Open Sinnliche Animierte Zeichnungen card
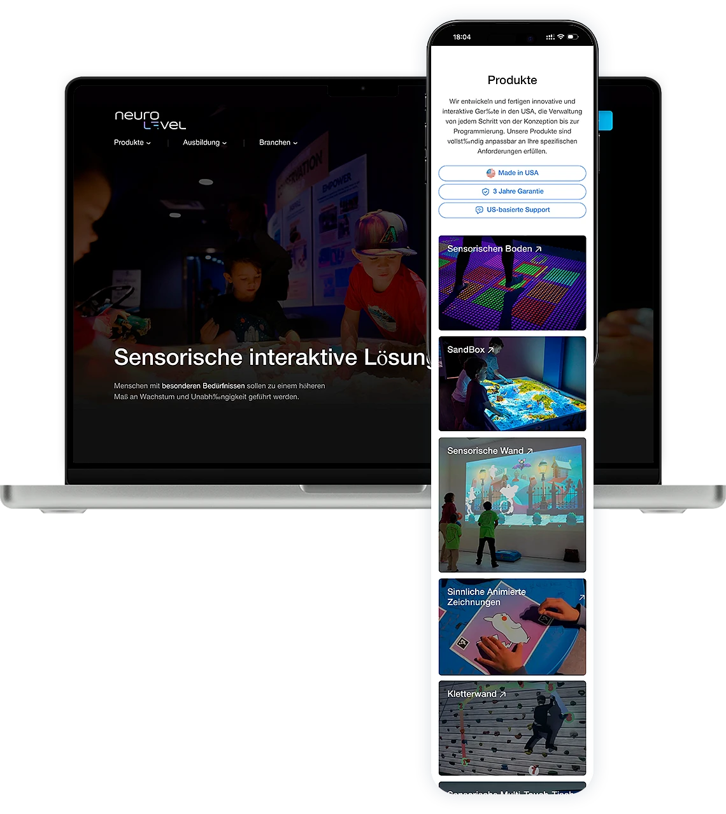 tap(512, 627)
